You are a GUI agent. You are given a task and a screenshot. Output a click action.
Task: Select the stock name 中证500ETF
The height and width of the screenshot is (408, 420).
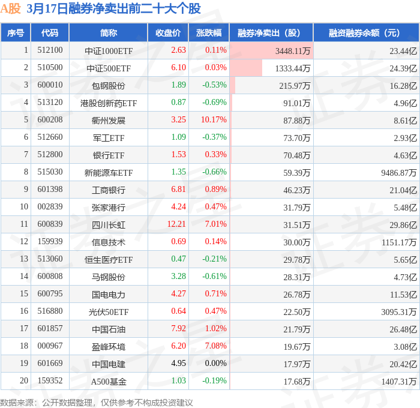[109, 68]
